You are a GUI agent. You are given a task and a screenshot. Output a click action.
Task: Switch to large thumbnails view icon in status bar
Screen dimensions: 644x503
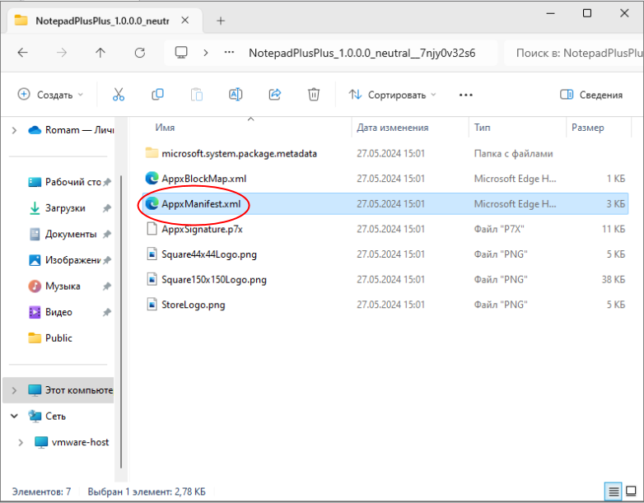[631, 491]
